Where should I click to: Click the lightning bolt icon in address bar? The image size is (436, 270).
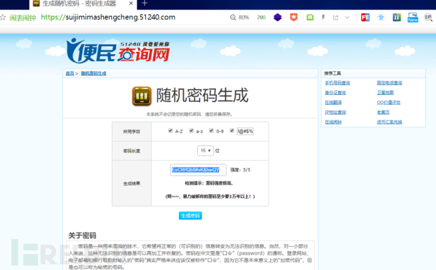(x=324, y=17)
